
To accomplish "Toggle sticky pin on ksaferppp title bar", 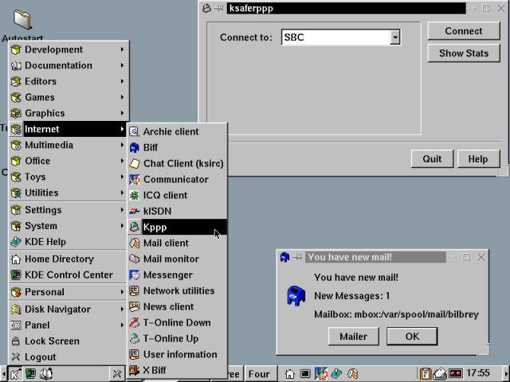I will [218, 8].
